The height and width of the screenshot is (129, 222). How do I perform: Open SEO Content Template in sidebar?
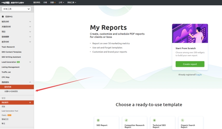[x=12, y=52]
